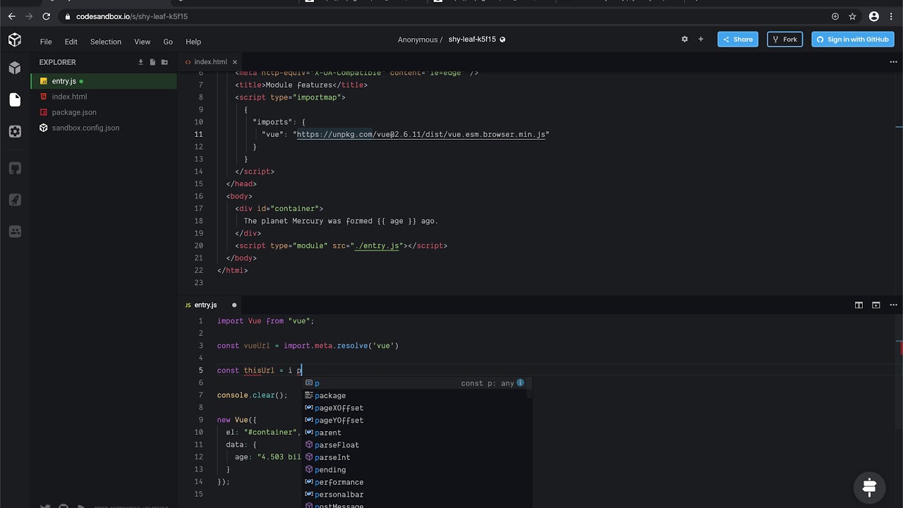Show suggestion details info icon
Viewport: 903px width, 508px height.
tap(521, 383)
